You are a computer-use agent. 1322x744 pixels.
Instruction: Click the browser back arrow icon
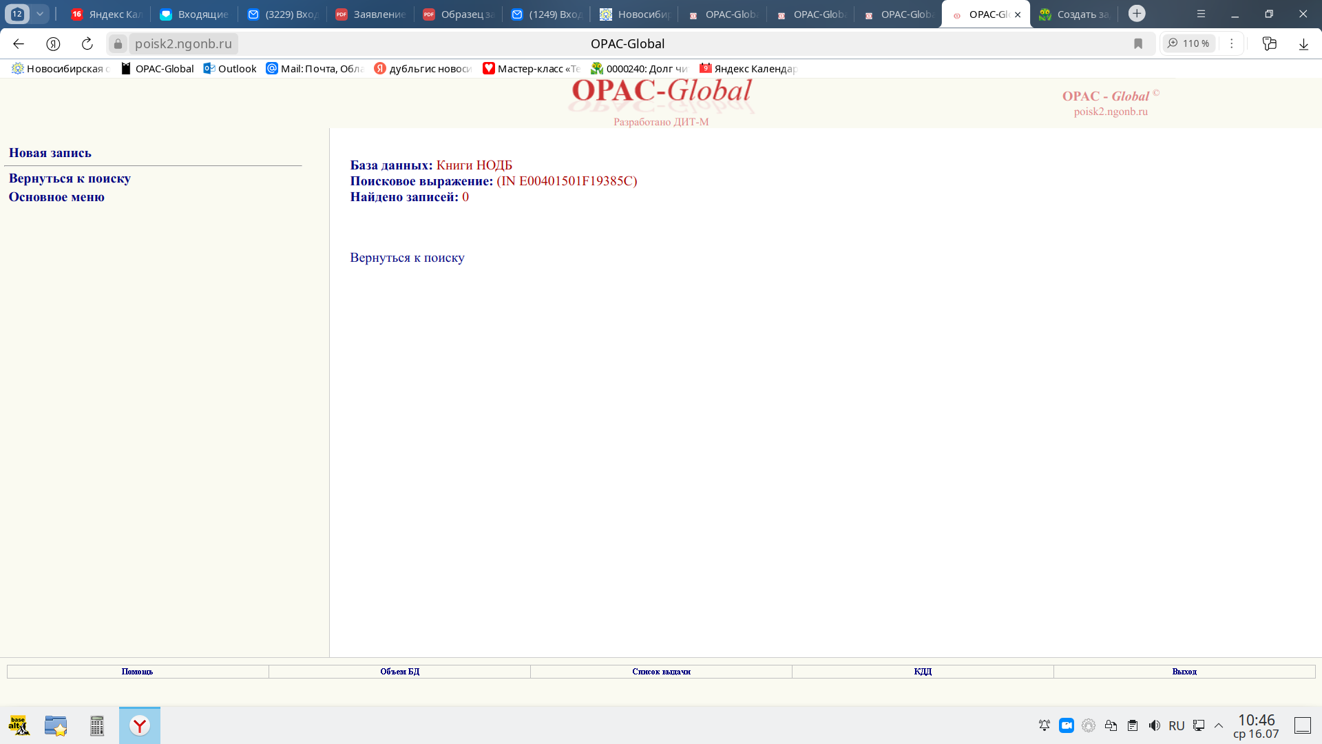(19, 43)
